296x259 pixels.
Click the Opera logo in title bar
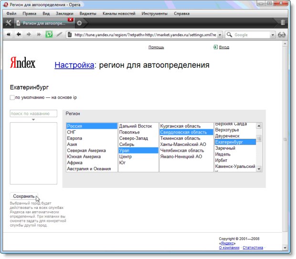pyautogui.click(x=6, y=5)
